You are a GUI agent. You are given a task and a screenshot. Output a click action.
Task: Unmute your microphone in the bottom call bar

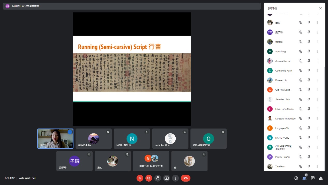pyautogui.click(x=140, y=178)
